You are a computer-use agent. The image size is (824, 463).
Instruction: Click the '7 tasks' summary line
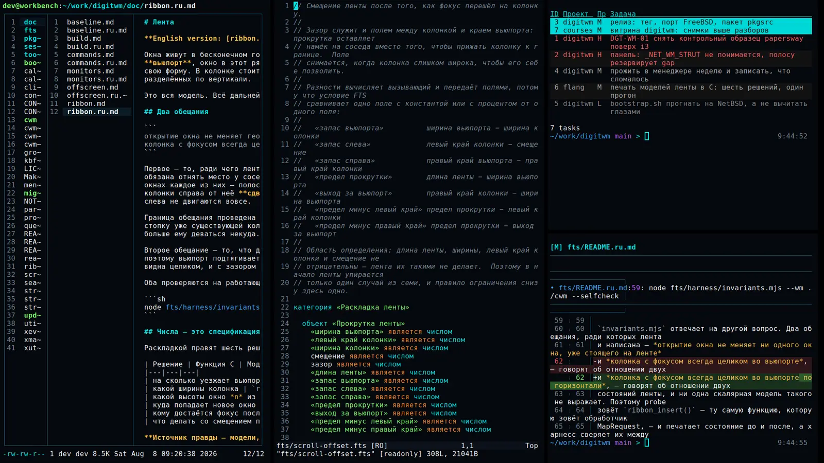(565, 128)
